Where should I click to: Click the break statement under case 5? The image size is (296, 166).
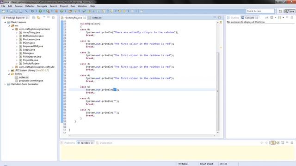coord(90,93)
